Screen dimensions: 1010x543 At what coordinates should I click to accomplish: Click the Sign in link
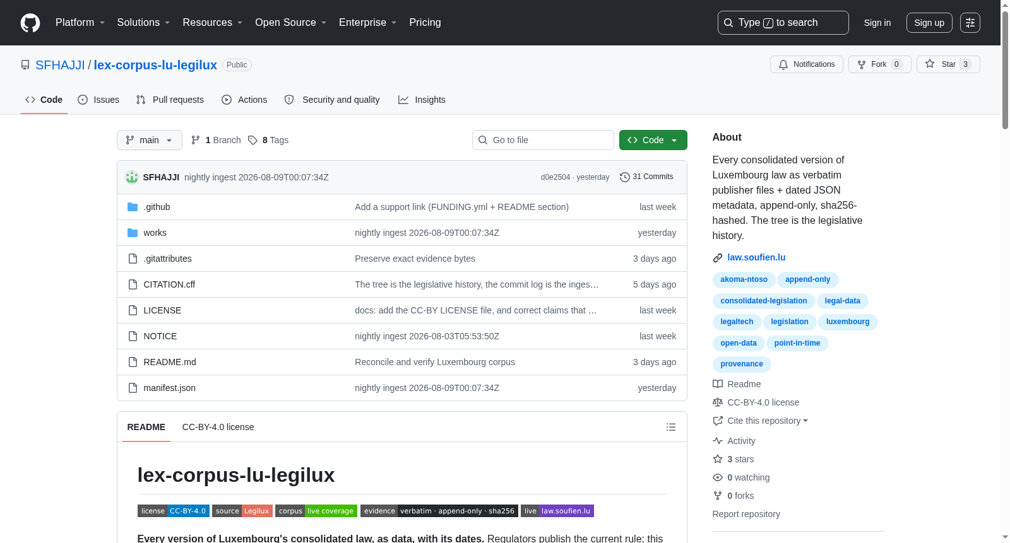click(x=877, y=23)
